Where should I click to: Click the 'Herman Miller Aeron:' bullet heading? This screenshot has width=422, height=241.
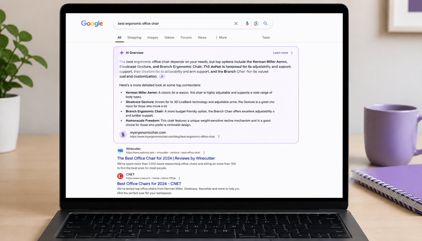pos(142,93)
